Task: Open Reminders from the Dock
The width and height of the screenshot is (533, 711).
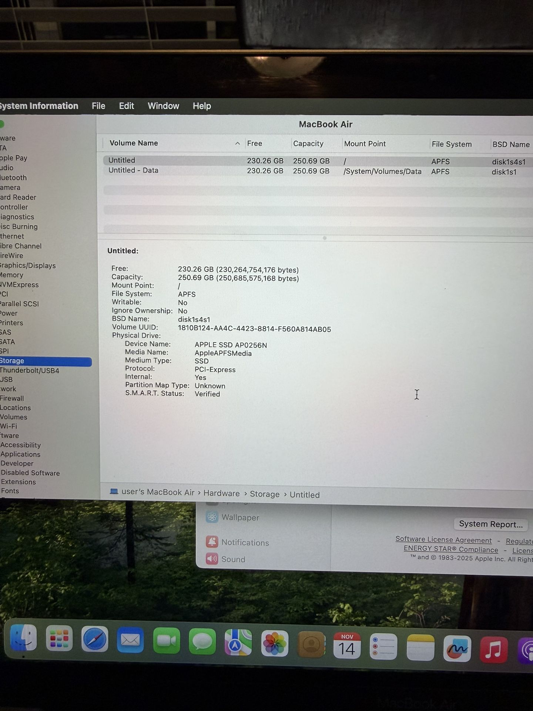Action: point(383,647)
